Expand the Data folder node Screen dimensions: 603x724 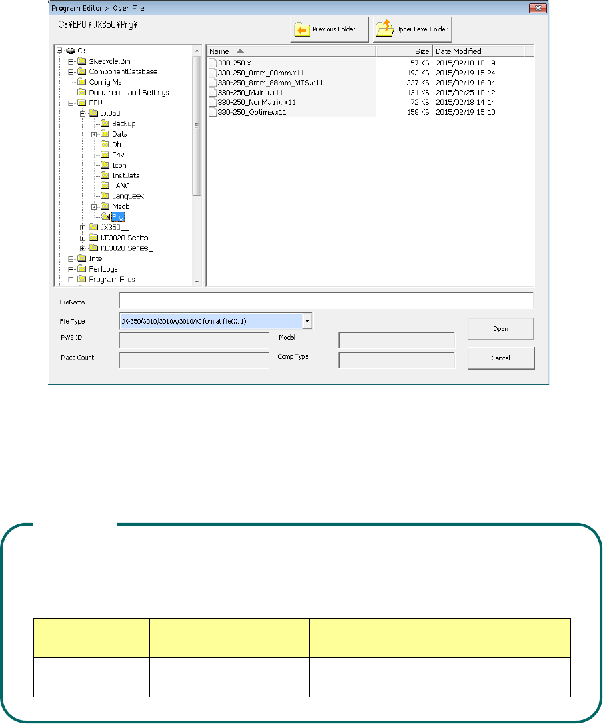[x=94, y=135]
